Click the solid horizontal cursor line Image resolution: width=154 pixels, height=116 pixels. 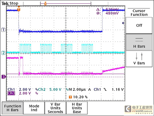66,74
